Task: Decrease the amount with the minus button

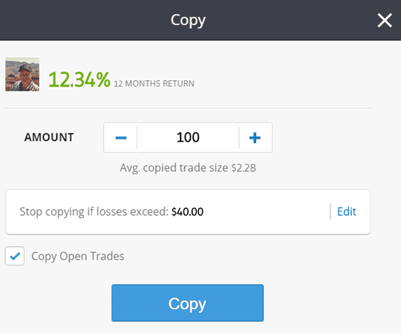Action: [x=121, y=138]
